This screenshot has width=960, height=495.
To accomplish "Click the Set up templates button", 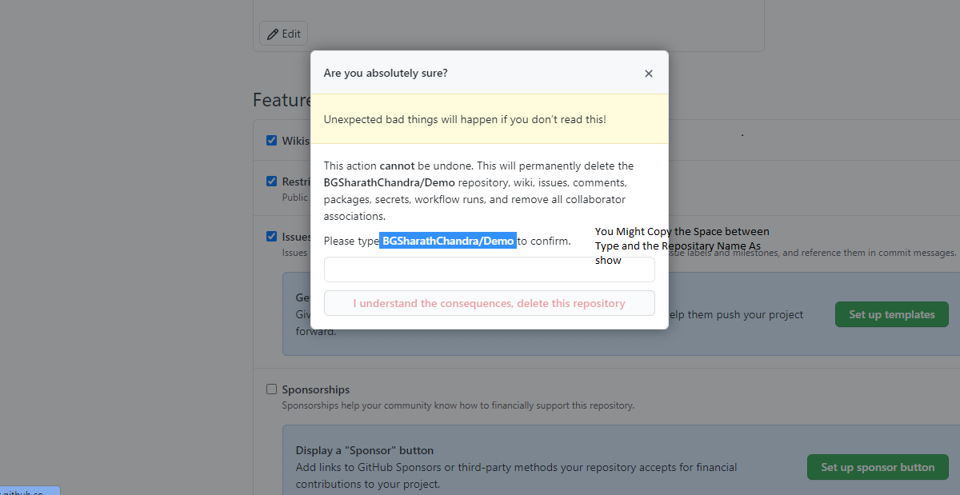I will pos(892,314).
